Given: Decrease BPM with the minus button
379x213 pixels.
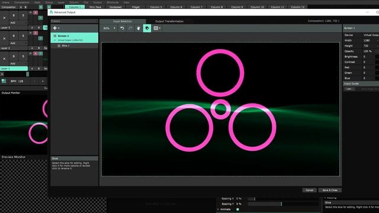Looking at the screenshot, I should [x=34, y=81].
